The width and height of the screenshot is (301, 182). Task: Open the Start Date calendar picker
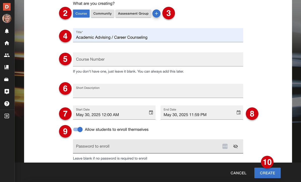point(151,112)
